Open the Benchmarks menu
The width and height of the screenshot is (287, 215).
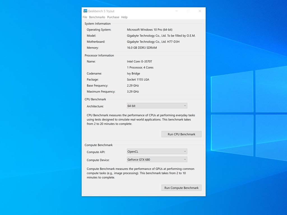97,17
